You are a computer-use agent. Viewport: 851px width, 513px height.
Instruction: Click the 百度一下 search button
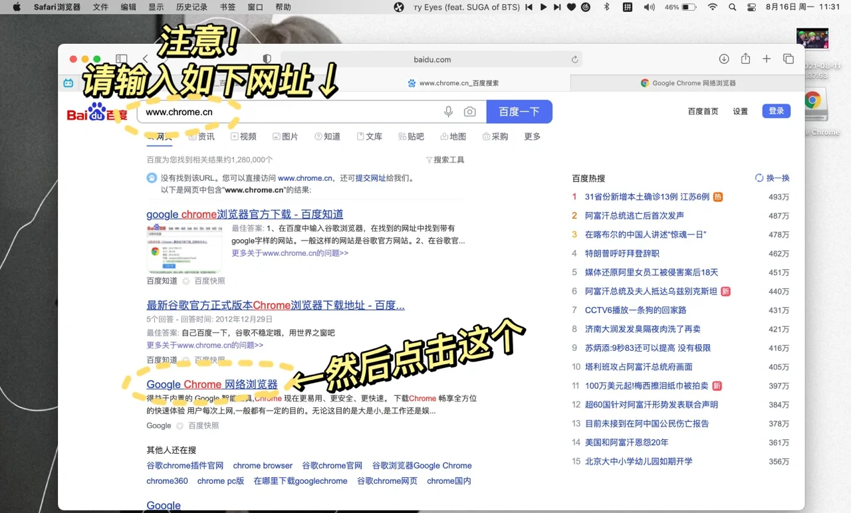[519, 112]
